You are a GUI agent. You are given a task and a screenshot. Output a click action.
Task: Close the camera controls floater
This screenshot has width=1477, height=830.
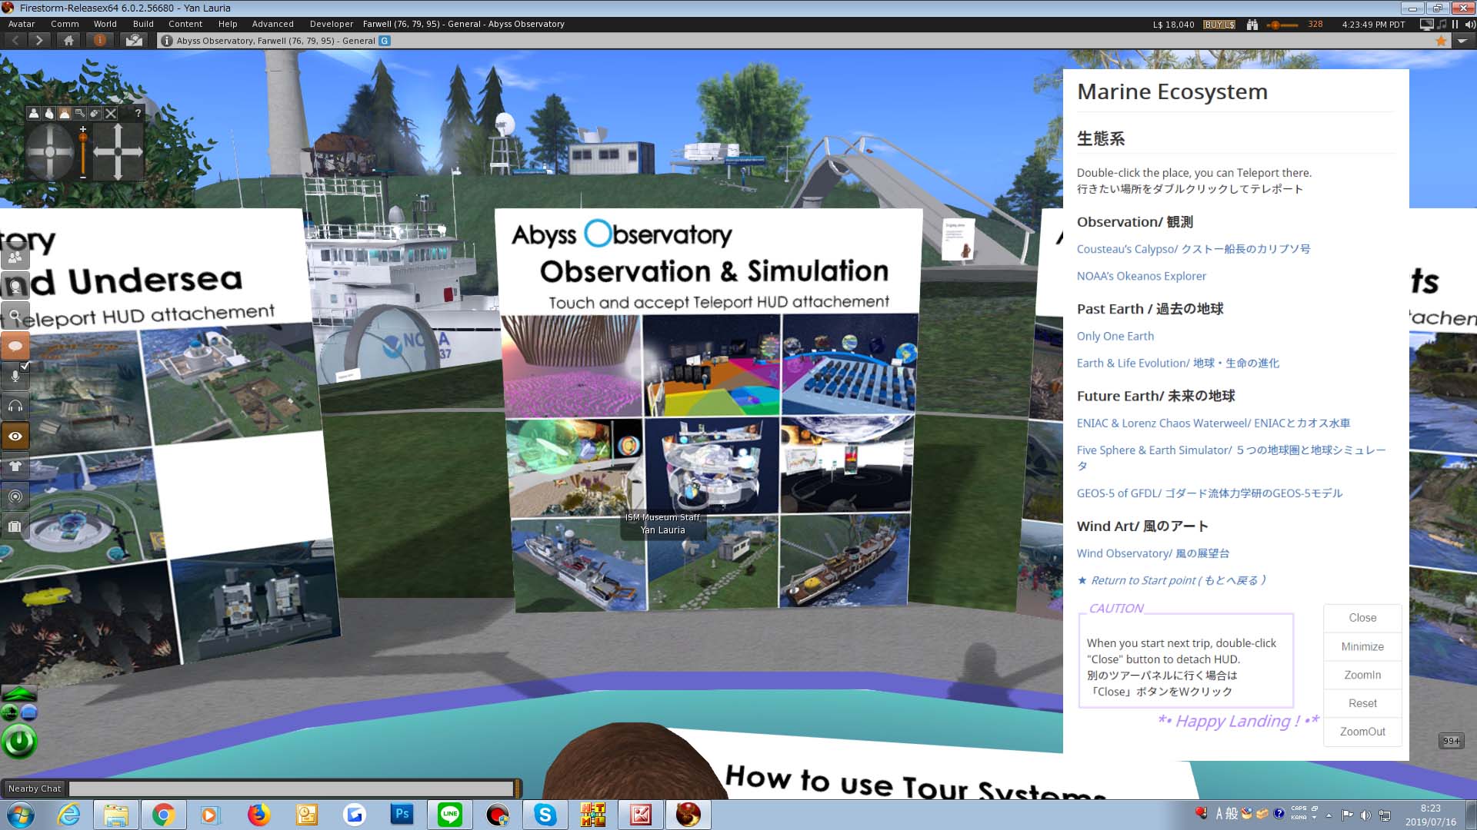point(111,113)
